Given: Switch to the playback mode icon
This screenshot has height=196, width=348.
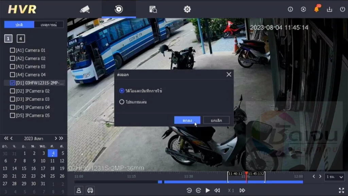Looking at the screenshot, I should click(x=118, y=9).
